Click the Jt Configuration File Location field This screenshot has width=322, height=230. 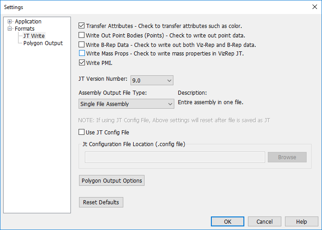coord(175,157)
